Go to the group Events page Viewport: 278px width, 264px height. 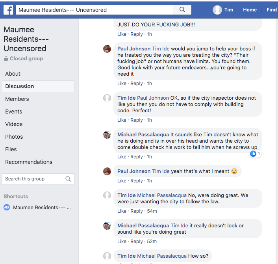tap(14, 112)
